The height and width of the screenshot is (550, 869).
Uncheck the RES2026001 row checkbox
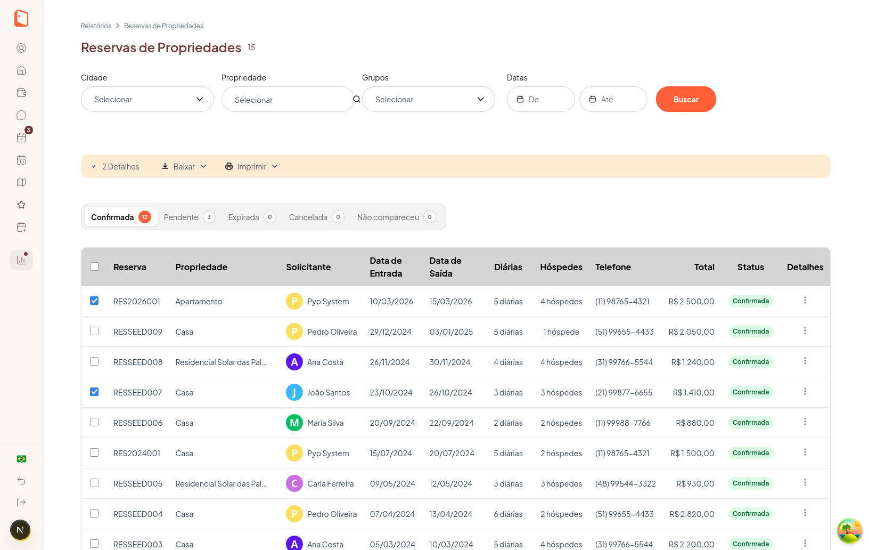pyautogui.click(x=94, y=301)
